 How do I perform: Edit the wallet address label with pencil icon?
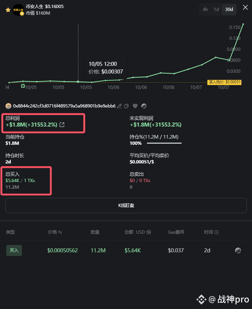[x=119, y=106]
